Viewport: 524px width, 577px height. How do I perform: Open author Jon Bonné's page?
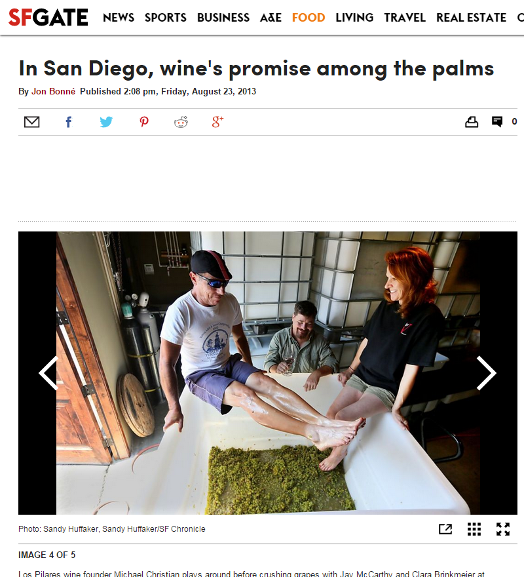(x=53, y=91)
